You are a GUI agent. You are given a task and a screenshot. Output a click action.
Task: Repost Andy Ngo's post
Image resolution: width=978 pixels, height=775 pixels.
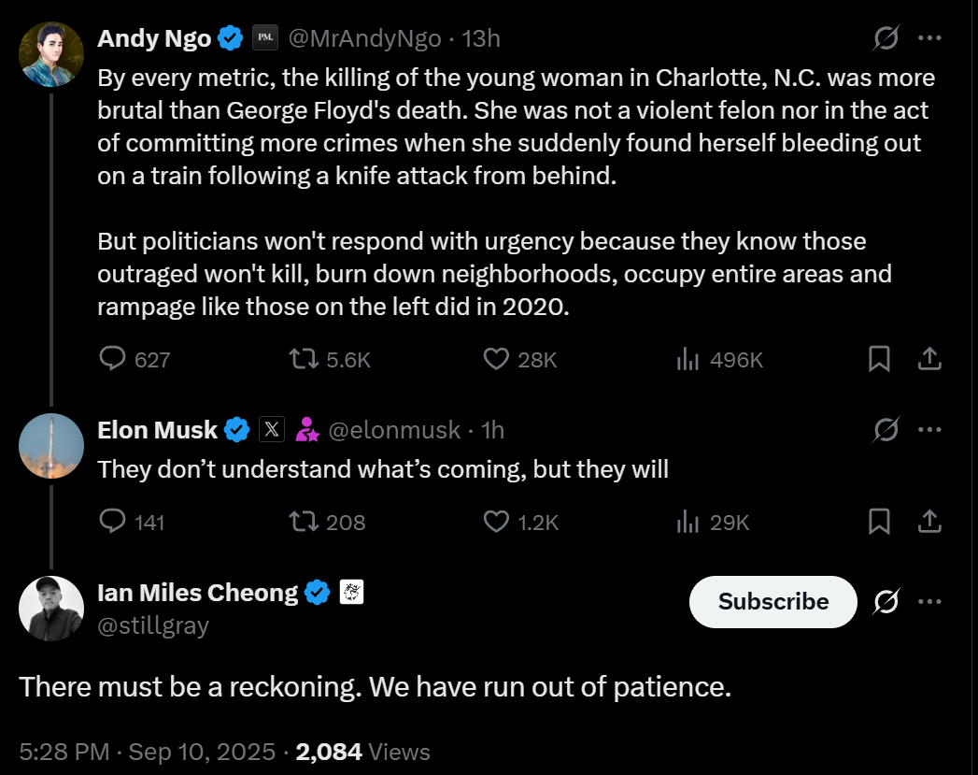point(304,359)
